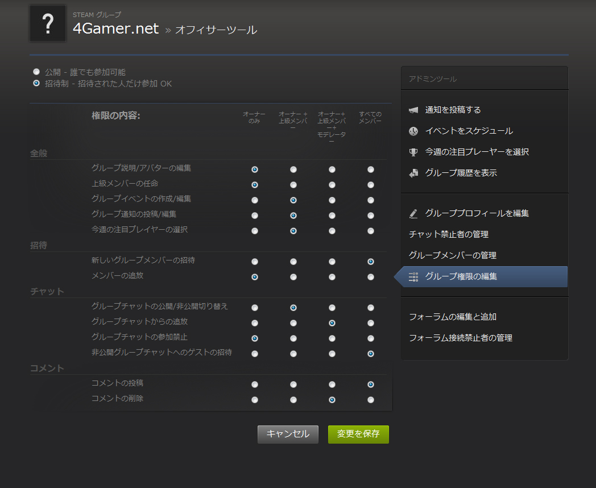Click the group history icon
Viewport: 596px width, 488px height.
coord(413,173)
